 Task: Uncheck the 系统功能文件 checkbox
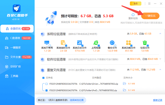pos(131,45)
